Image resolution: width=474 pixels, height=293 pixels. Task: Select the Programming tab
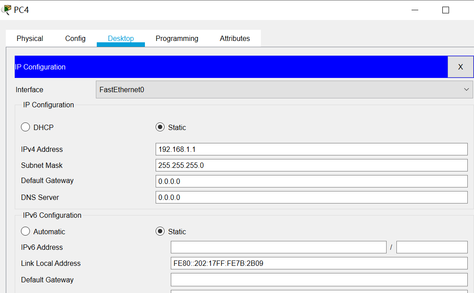(x=177, y=38)
